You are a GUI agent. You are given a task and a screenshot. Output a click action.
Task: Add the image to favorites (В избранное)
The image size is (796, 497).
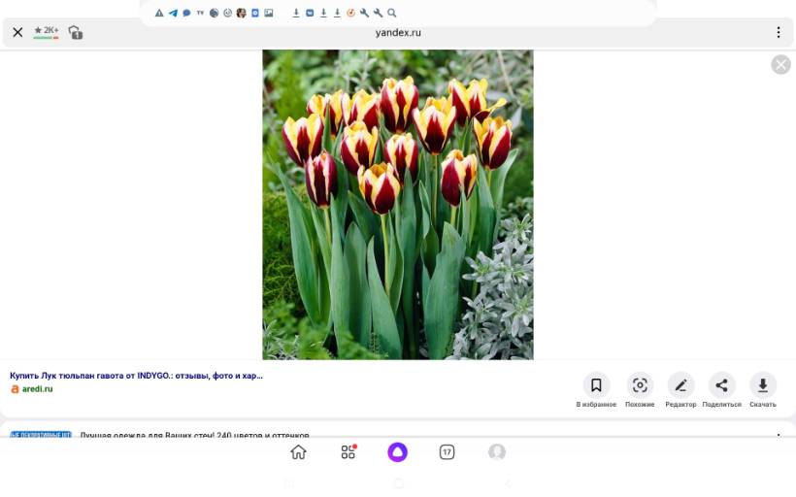[596, 385]
